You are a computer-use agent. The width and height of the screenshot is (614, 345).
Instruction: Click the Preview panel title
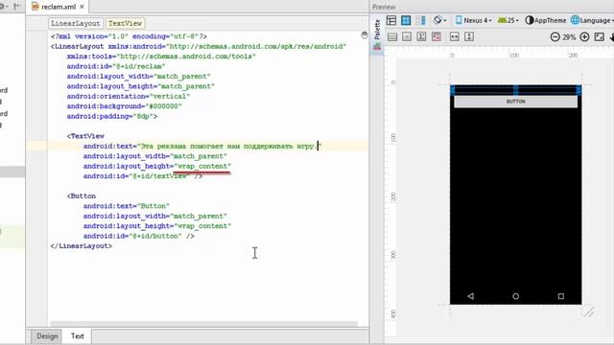(x=384, y=7)
